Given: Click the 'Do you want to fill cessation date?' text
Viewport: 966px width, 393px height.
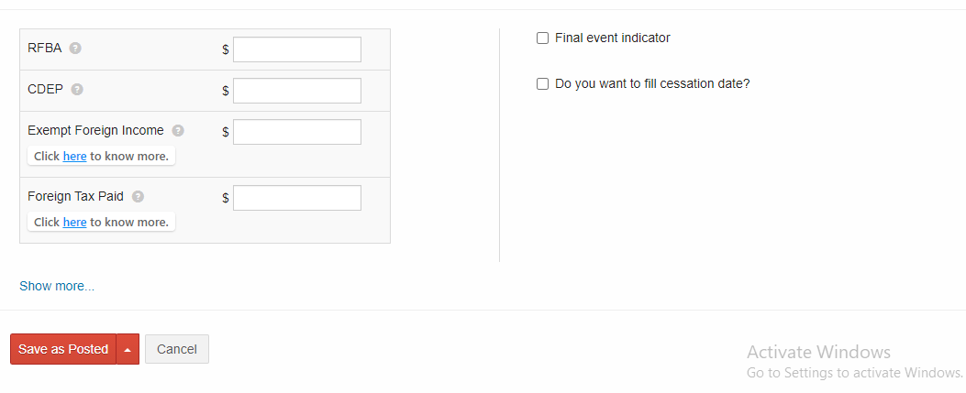Looking at the screenshot, I should click(x=652, y=83).
